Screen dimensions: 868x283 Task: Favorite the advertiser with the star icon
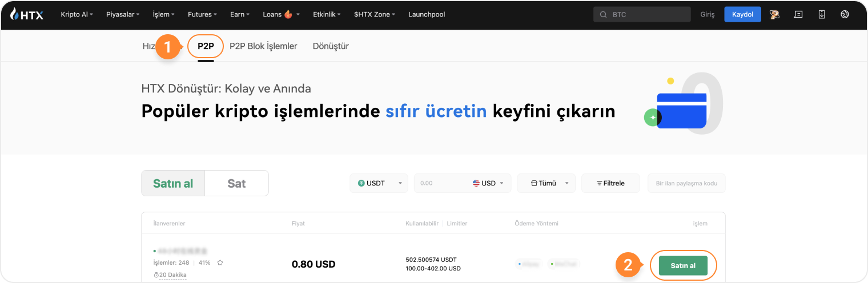coord(220,262)
